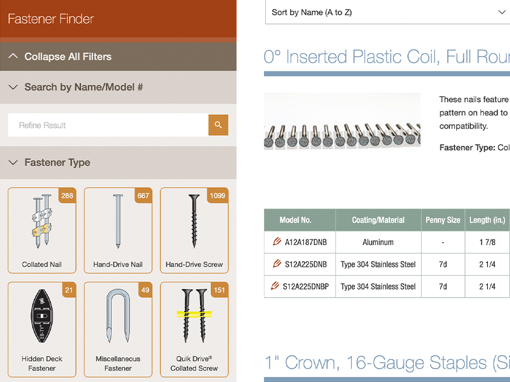Click the orange search magnifier button
510x382 pixels.
(x=218, y=125)
